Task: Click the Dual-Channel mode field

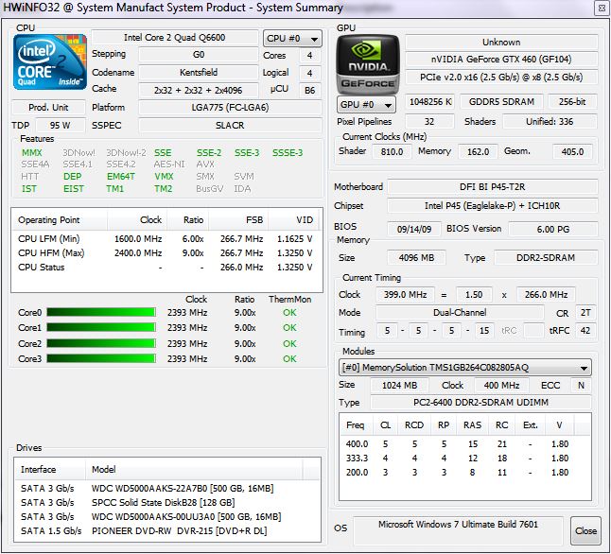Action: (x=460, y=313)
